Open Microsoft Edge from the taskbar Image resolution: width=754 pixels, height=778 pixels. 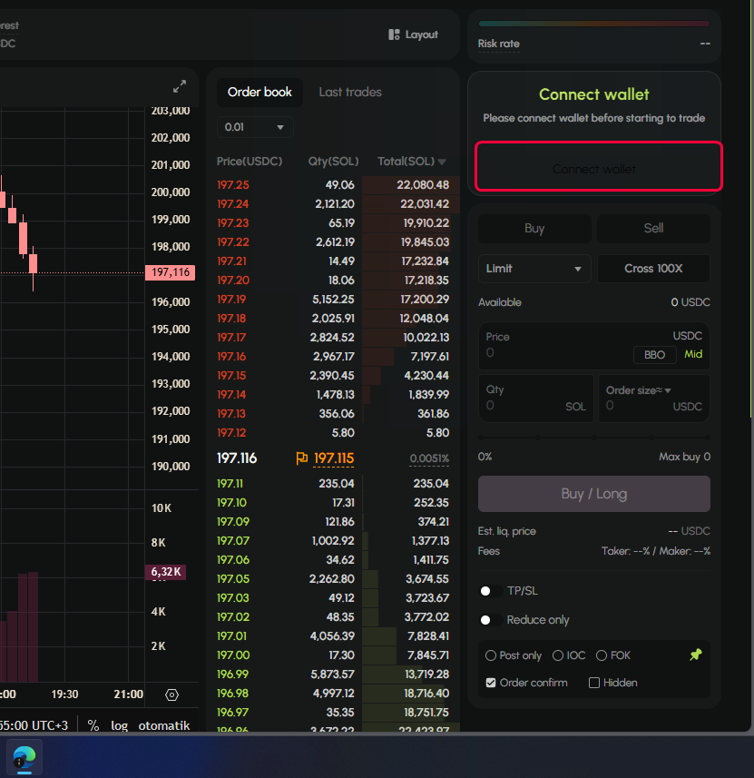[24, 758]
